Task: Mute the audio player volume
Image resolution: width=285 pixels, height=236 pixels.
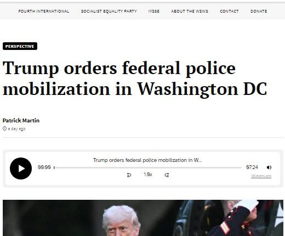Action: (269, 167)
